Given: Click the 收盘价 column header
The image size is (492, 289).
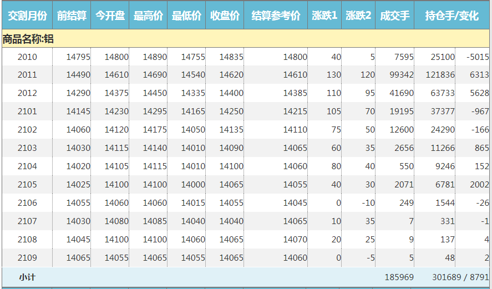Looking at the screenshot, I should point(225,16).
